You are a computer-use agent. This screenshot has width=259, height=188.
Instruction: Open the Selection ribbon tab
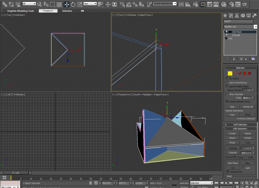tap(67, 11)
